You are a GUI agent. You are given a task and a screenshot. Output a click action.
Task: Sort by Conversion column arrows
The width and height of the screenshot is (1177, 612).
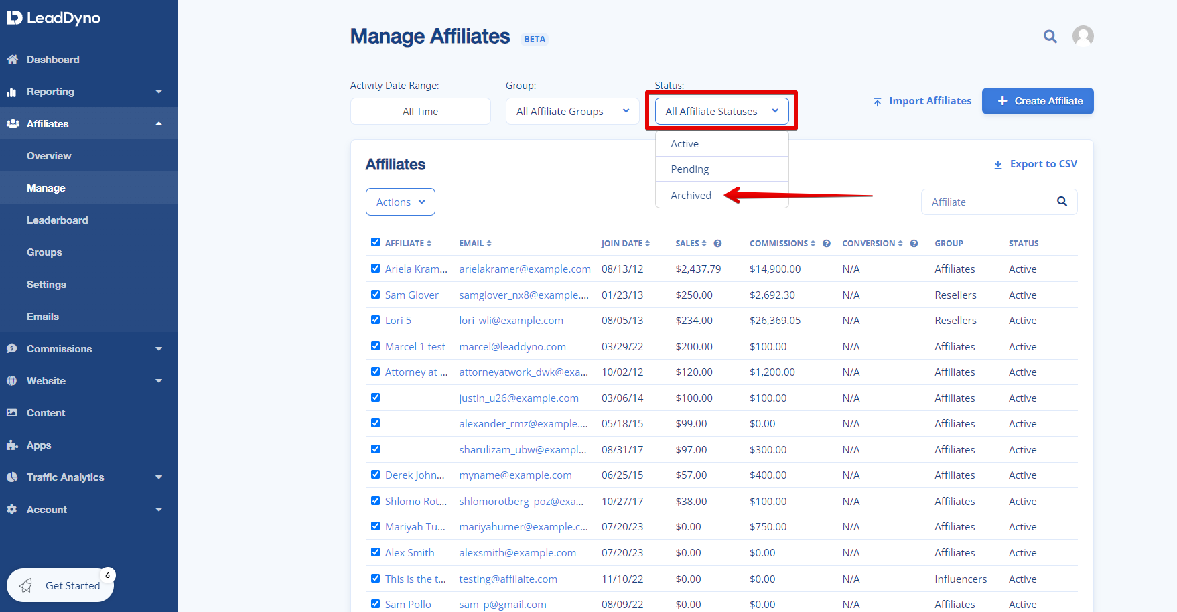coord(900,244)
